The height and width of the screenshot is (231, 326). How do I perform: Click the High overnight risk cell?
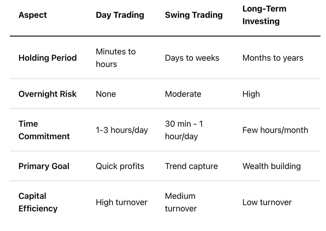[251, 94]
